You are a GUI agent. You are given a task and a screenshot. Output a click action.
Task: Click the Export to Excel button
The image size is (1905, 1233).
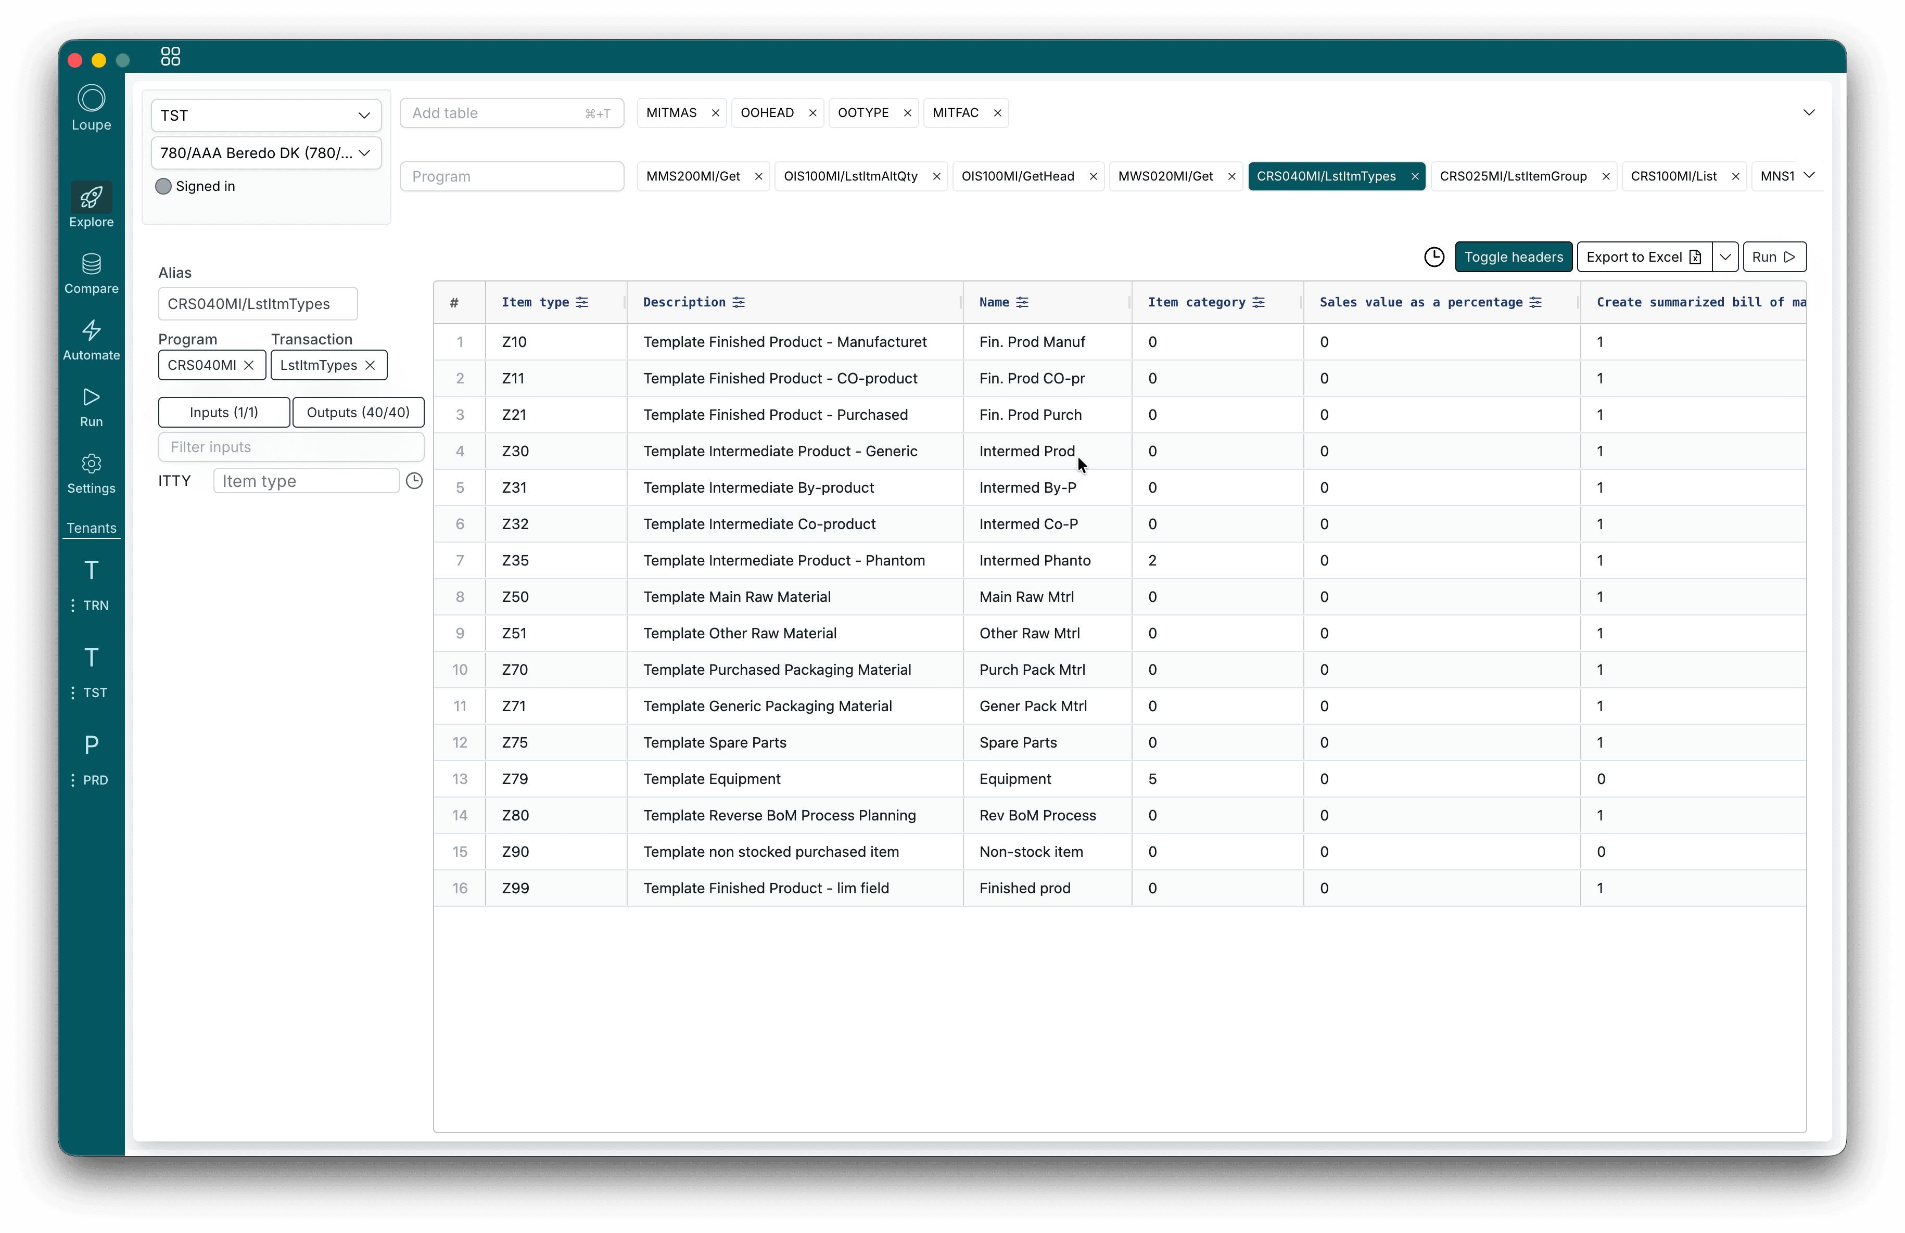(1643, 257)
